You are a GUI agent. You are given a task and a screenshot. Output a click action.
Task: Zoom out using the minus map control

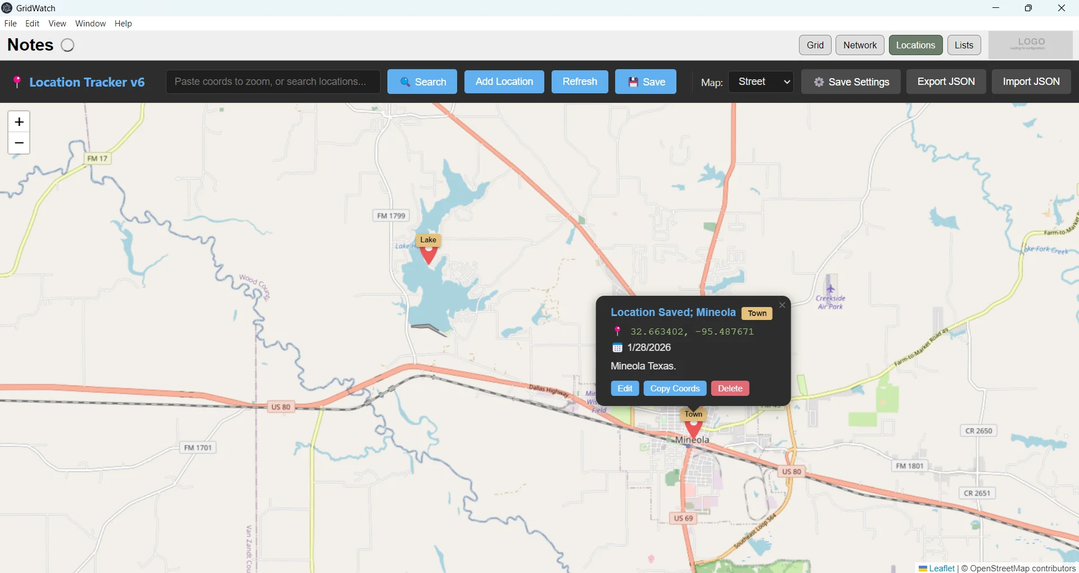tap(19, 143)
